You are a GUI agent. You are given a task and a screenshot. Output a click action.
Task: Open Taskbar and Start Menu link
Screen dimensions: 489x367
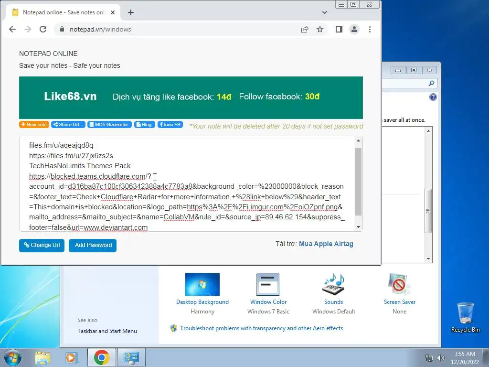point(107,331)
